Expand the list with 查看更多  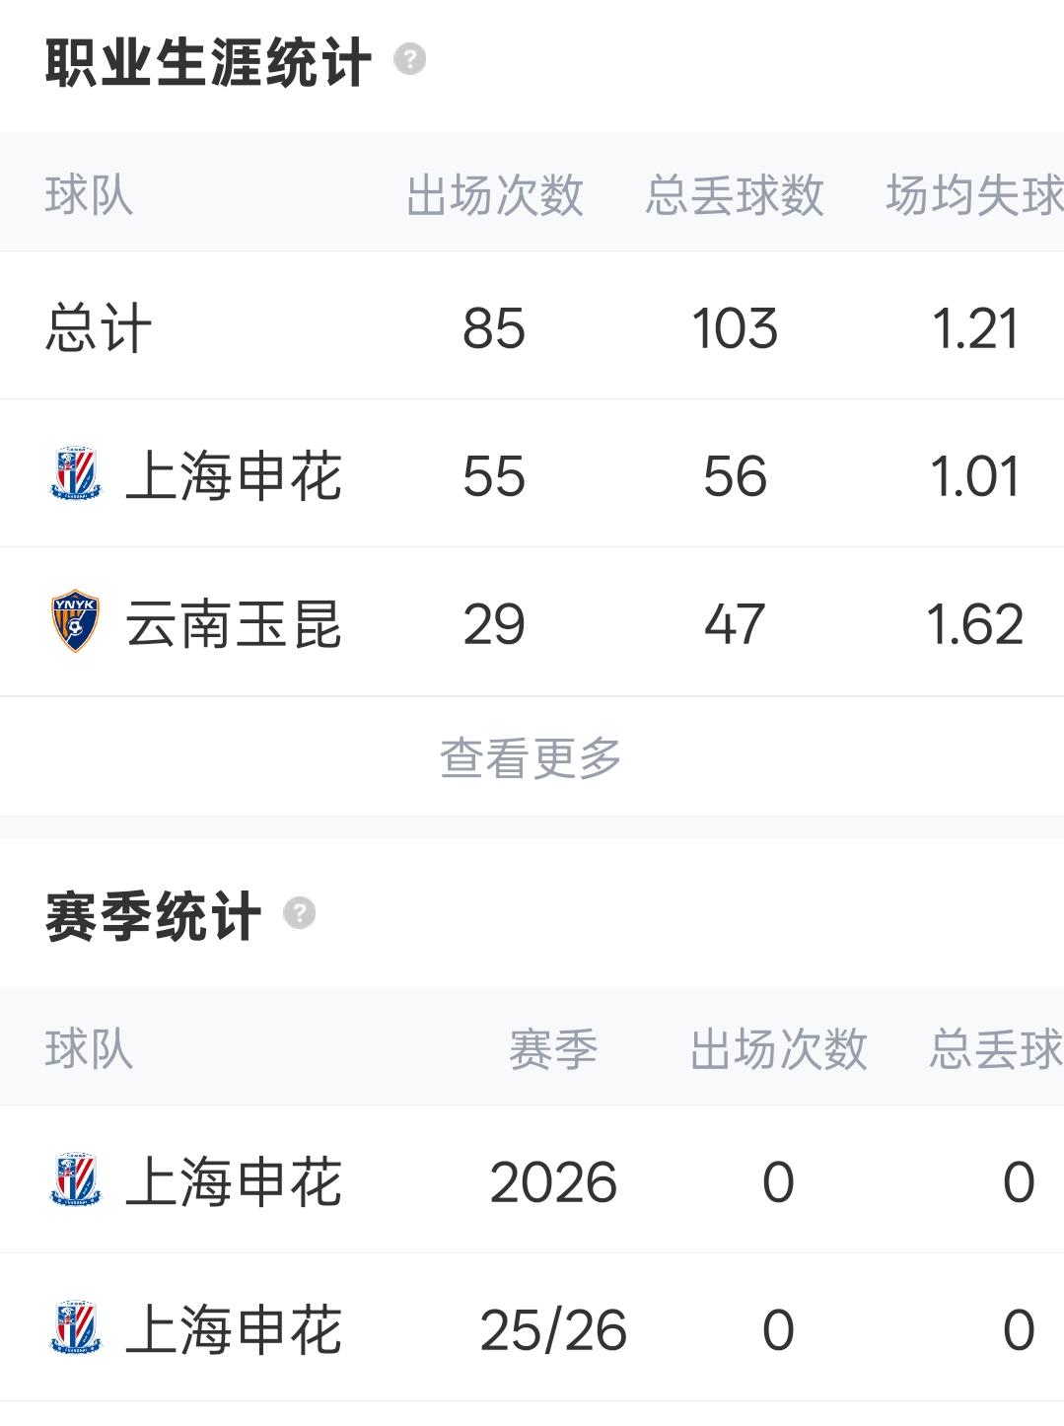coord(531,757)
